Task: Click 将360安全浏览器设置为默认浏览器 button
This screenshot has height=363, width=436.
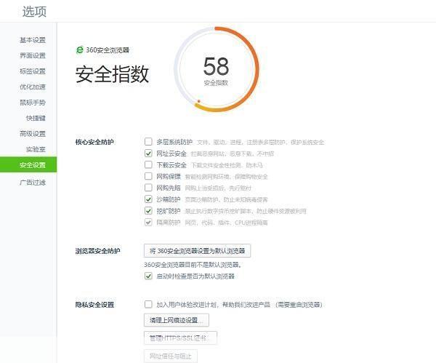Action: pos(197,251)
